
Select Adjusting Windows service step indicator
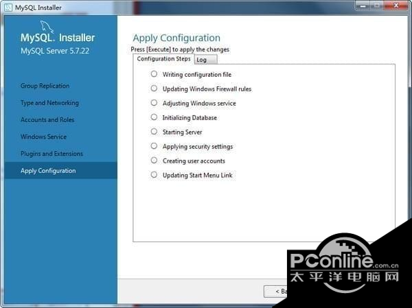point(154,103)
